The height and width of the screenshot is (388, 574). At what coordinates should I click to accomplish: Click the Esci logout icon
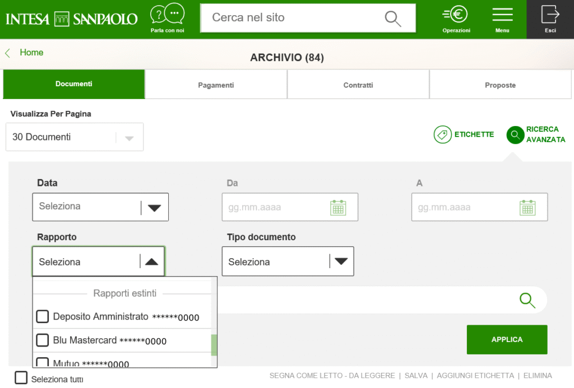pyautogui.click(x=549, y=16)
